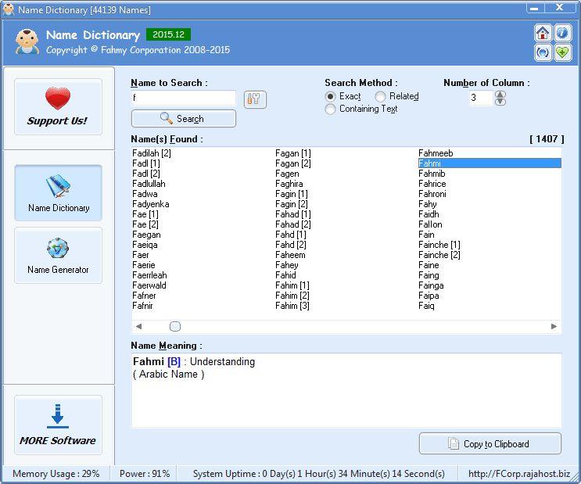The image size is (581, 484).
Task: Select the name Fadlullah
Action: [x=149, y=184]
